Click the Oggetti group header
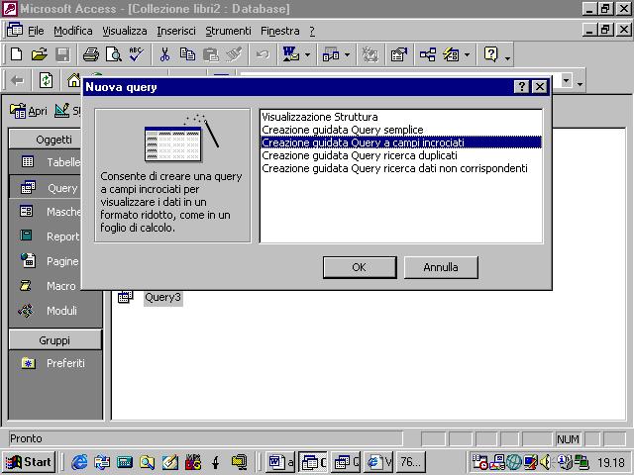The image size is (634, 475). (x=53, y=140)
